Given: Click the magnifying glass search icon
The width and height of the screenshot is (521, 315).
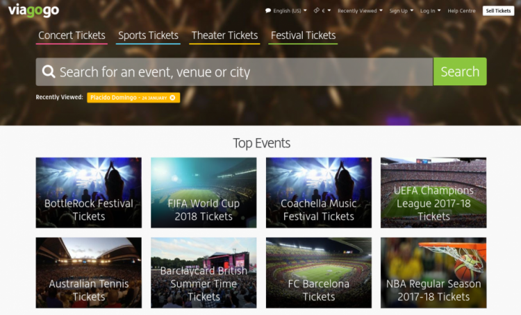Looking at the screenshot, I should [48, 71].
